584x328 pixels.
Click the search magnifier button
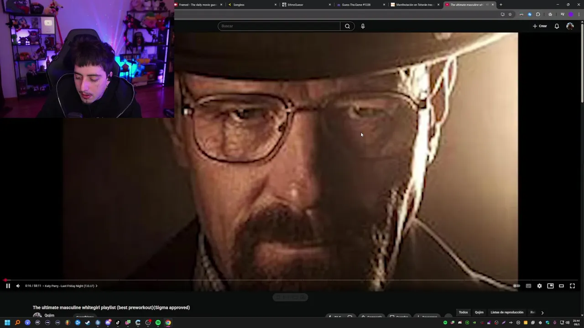click(x=347, y=26)
